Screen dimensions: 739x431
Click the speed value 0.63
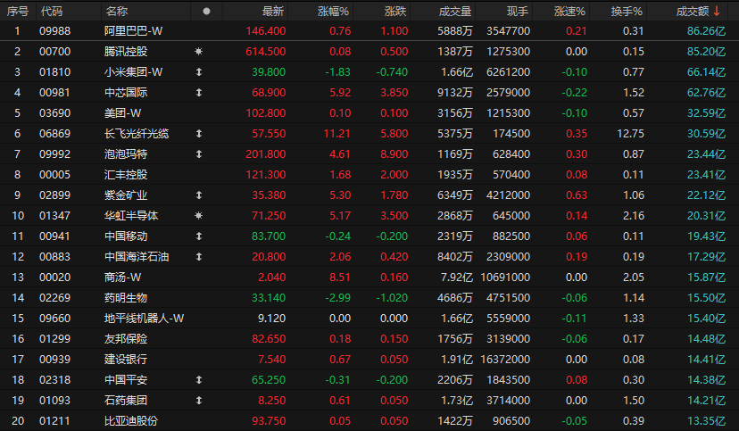pos(577,195)
